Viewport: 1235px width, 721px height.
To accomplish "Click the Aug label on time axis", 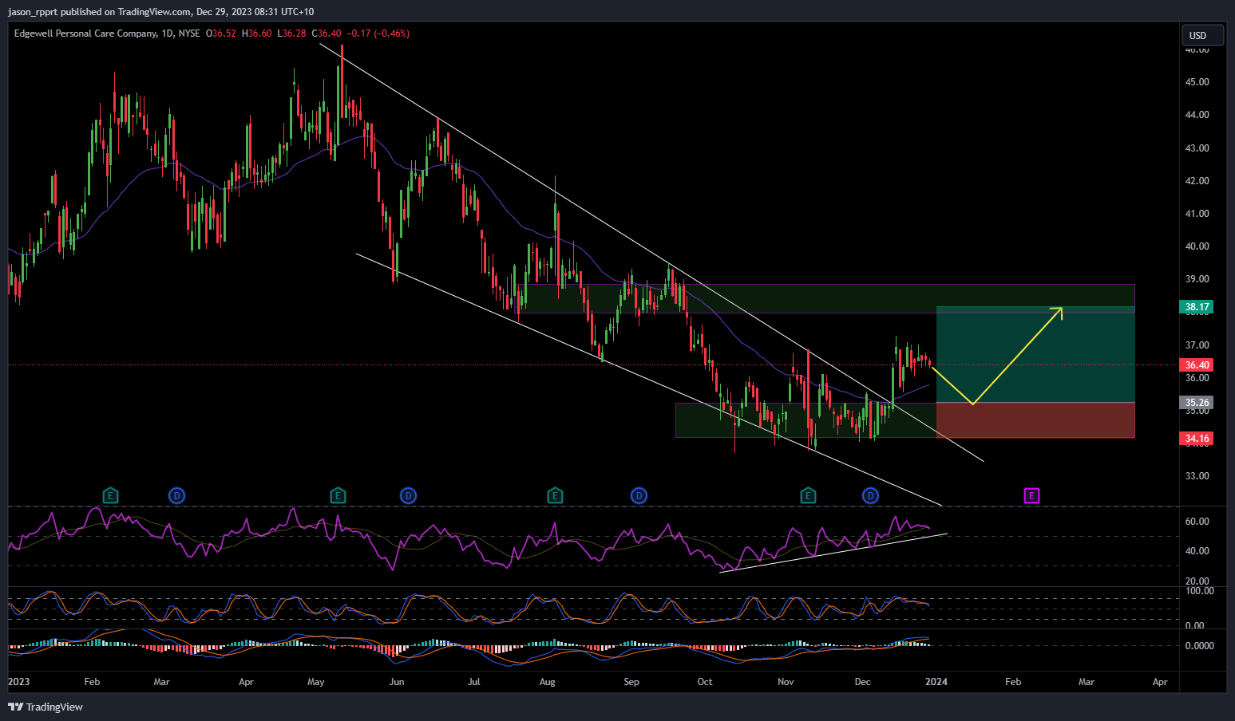I will (547, 682).
